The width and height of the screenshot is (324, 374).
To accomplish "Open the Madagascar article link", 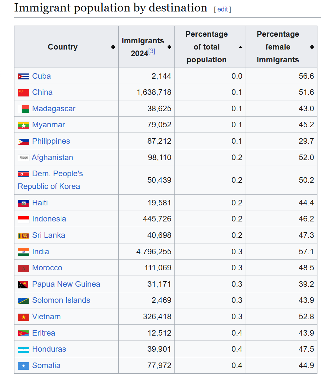I will pos(54,109).
